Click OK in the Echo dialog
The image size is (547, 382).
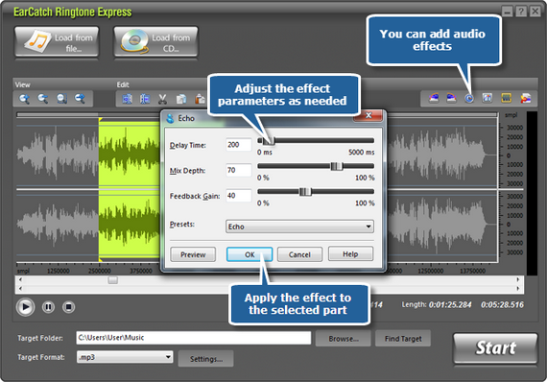[250, 254]
